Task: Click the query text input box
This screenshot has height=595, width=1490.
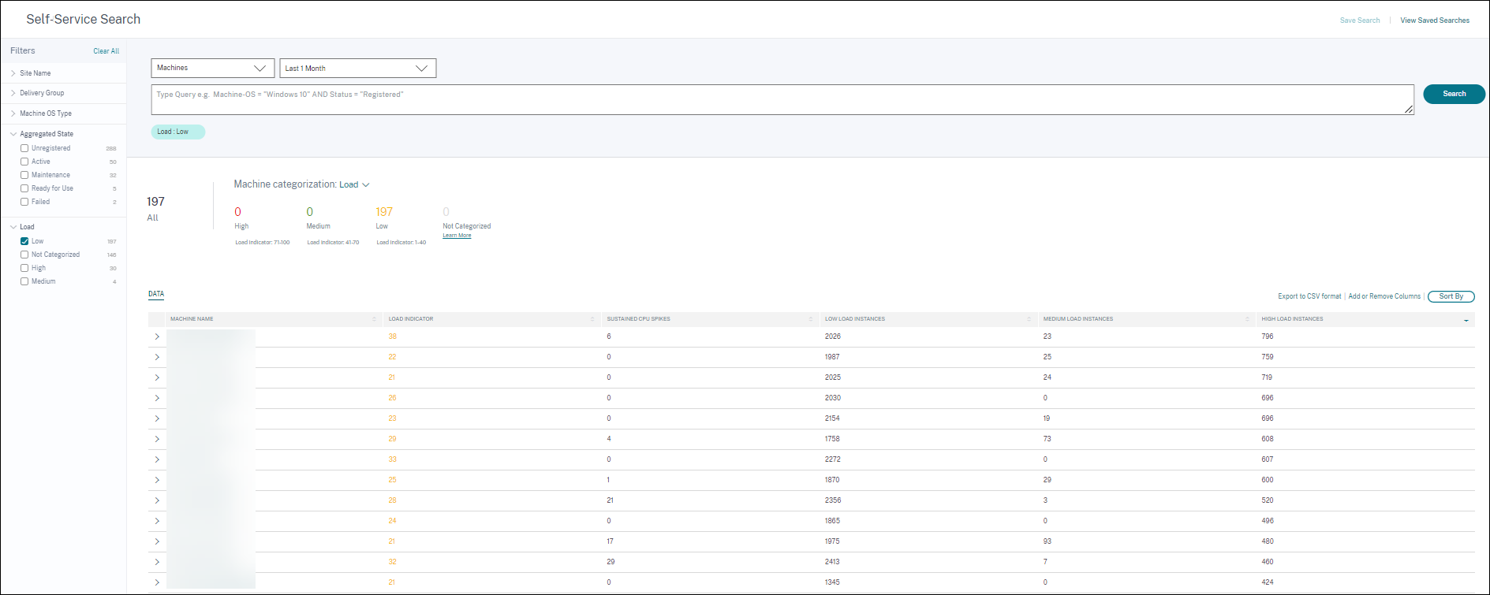Action: coord(781,100)
